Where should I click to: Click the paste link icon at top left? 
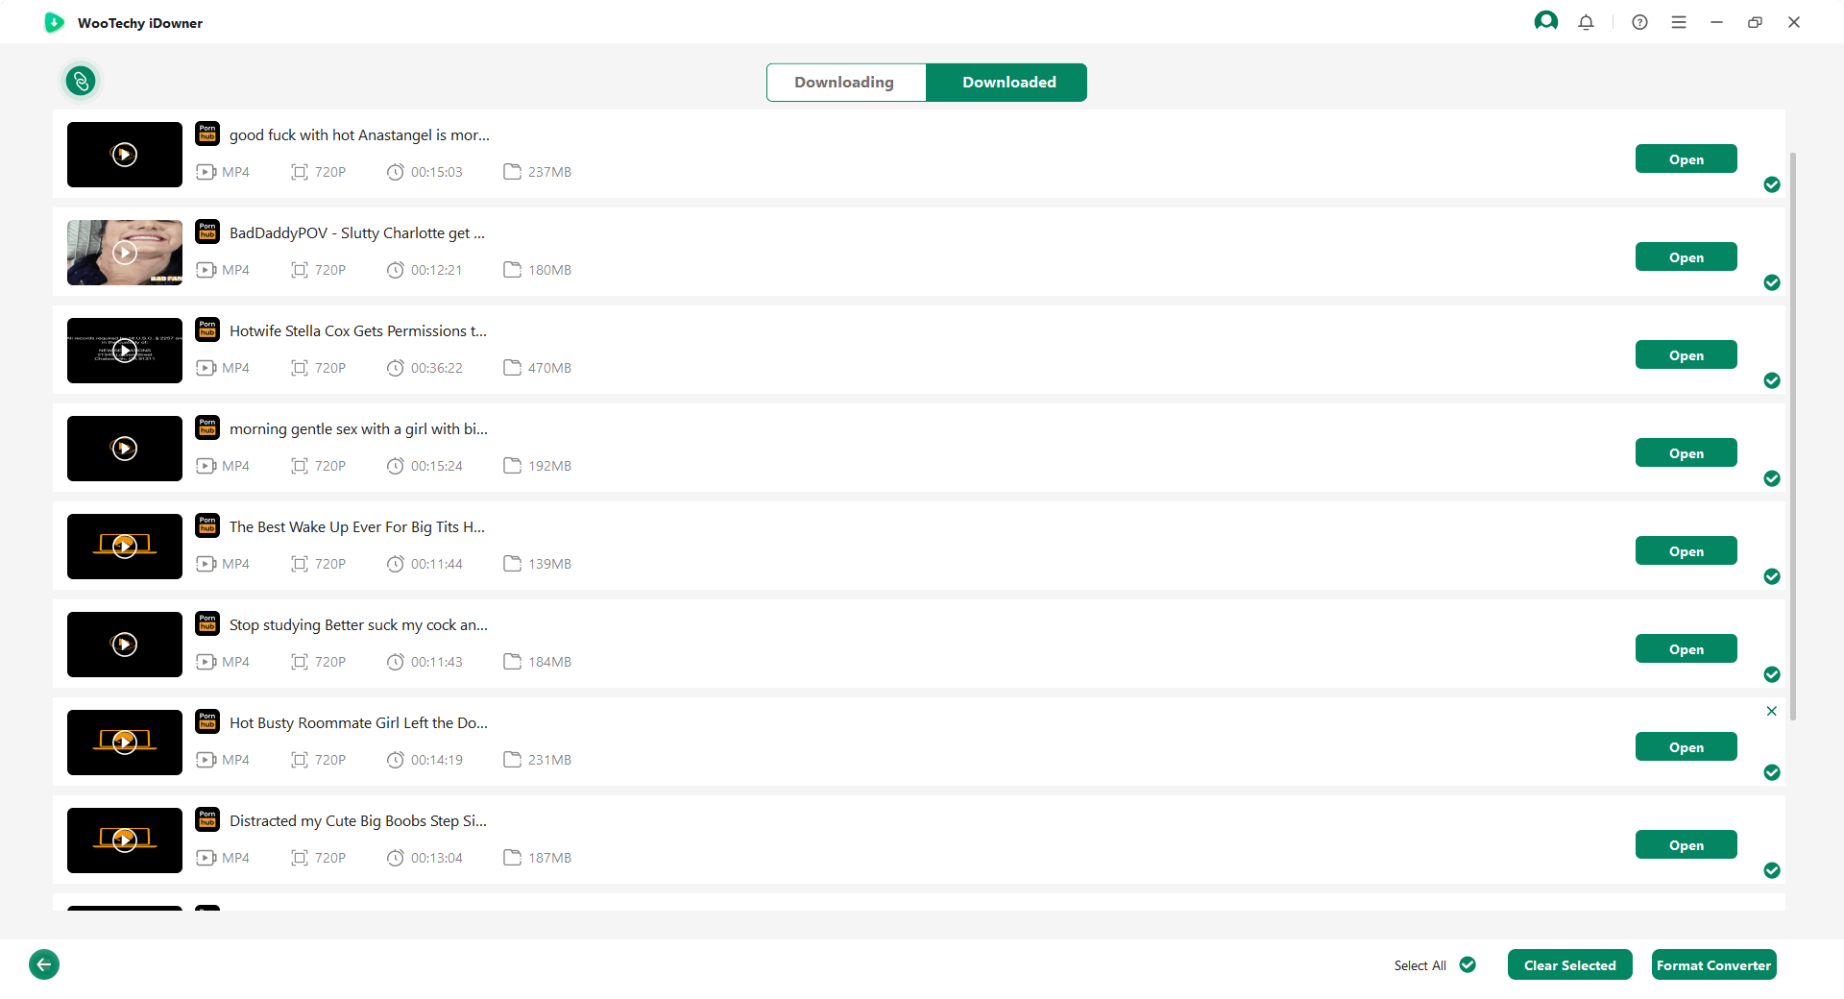click(x=81, y=81)
